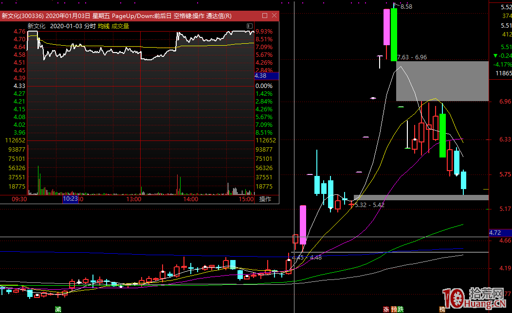Select the 10:23 time marker on axis
512x313 pixels.
70,199
